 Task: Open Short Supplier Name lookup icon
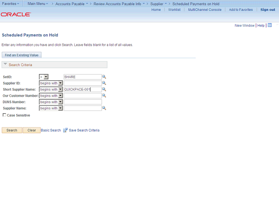point(104,89)
